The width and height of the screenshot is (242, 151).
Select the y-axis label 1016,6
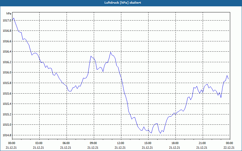coord(7,41)
